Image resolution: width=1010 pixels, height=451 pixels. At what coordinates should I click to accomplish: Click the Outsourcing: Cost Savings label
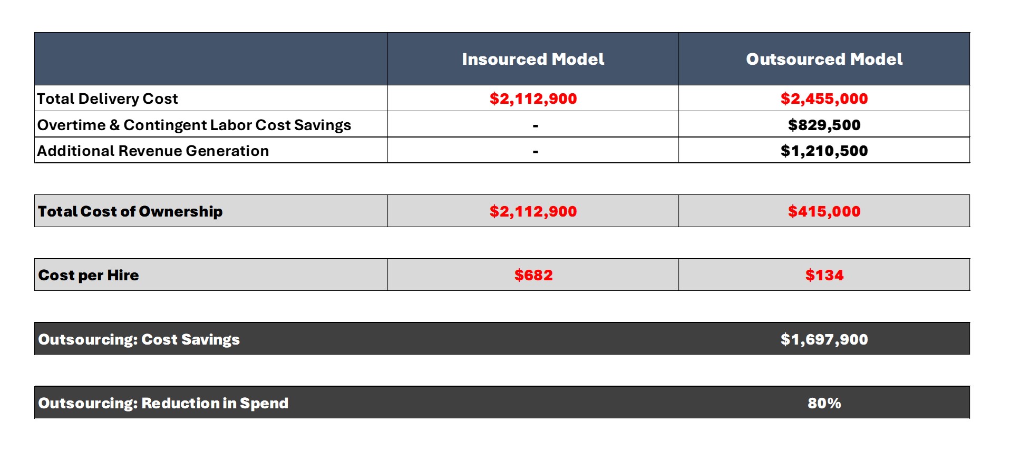pyautogui.click(x=139, y=339)
